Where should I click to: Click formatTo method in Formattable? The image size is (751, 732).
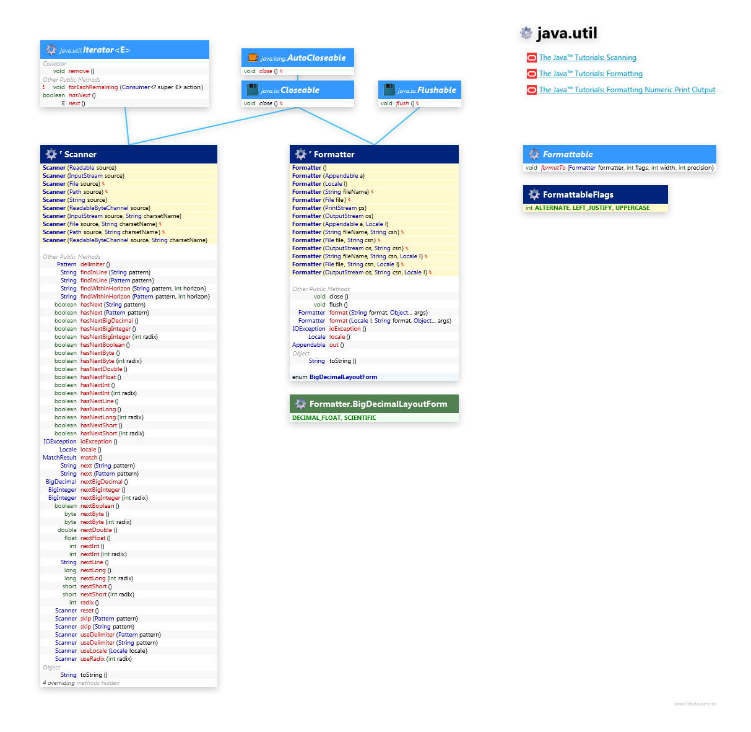(627, 168)
